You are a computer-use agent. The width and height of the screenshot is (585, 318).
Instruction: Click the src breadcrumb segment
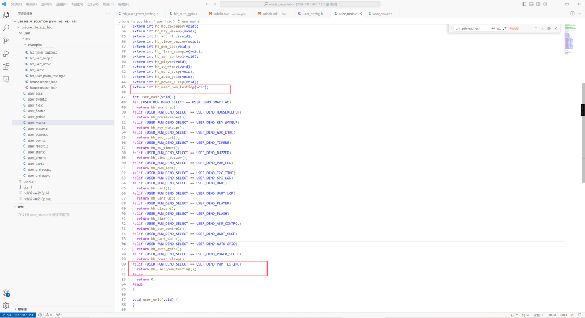click(170, 22)
